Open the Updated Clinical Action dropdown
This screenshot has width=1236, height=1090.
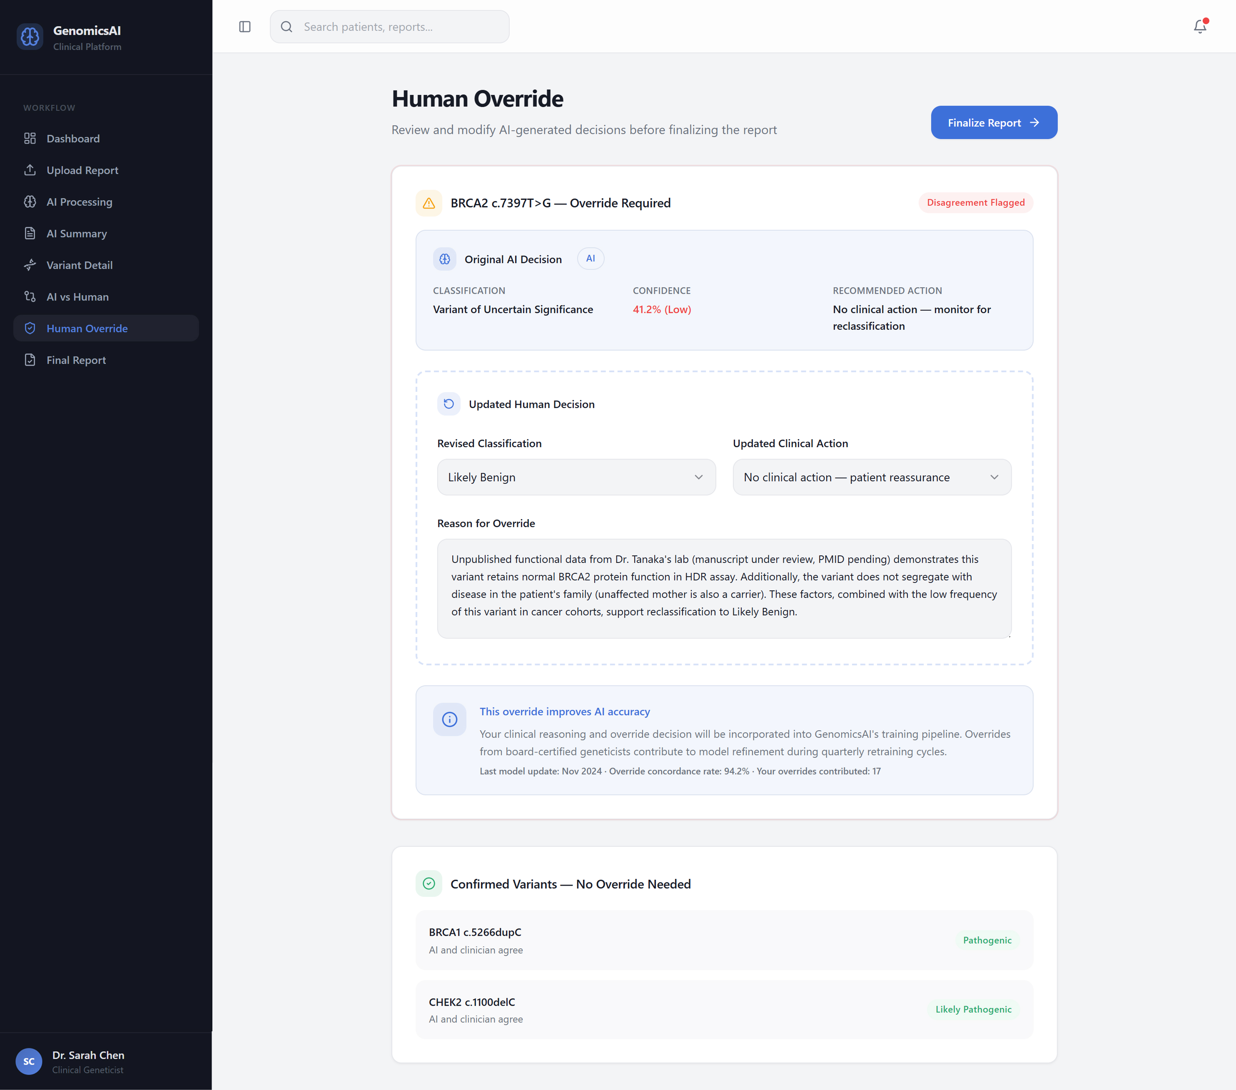point(872,477)
